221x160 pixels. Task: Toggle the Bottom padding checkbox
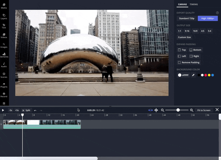click(191, 50)
